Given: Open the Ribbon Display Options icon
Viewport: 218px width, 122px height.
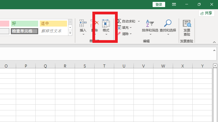Looking at the screenshot, I should 174,4.
